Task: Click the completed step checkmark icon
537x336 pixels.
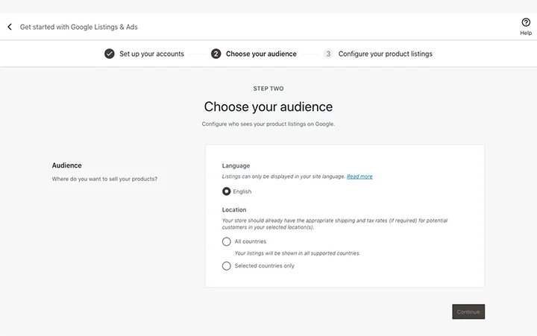Action: coord(110,54)
